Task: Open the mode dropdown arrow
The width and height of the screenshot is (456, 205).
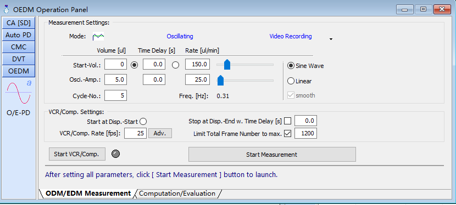Action: [331, 39]
